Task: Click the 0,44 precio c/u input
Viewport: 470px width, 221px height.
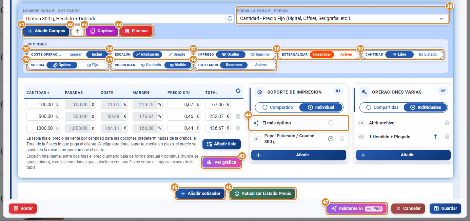Action: (181, 128)
